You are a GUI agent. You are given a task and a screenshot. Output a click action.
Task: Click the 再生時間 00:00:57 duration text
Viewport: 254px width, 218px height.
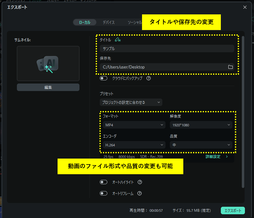click(146, 210)
